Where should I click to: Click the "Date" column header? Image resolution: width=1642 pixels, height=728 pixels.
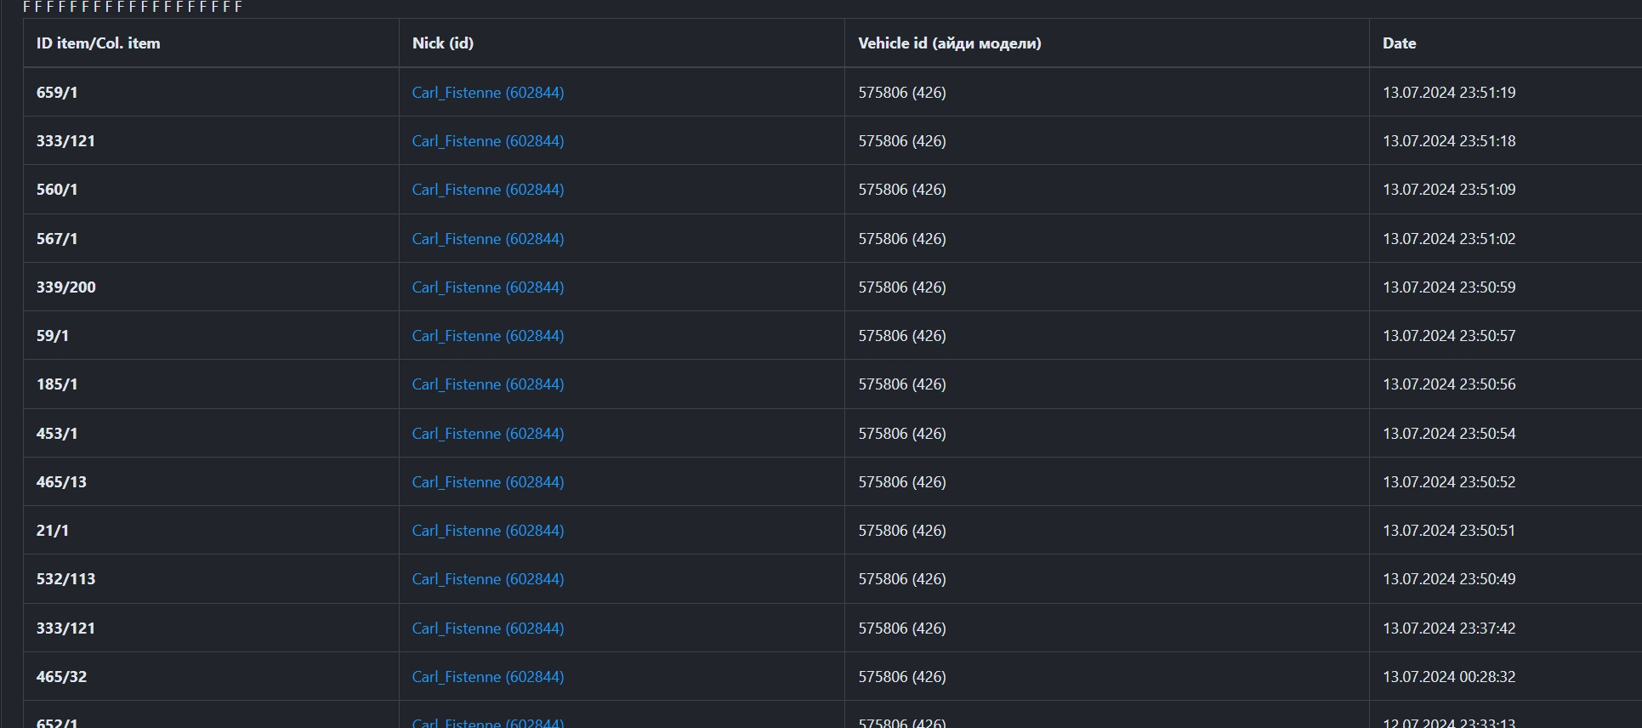tap(1399, 43)
